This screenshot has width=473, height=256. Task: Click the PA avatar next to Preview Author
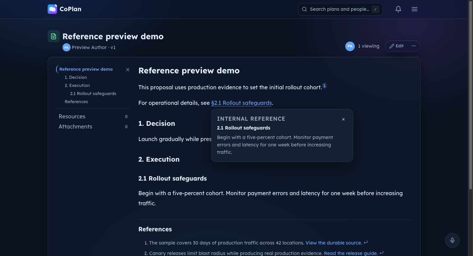click(66, 47)
